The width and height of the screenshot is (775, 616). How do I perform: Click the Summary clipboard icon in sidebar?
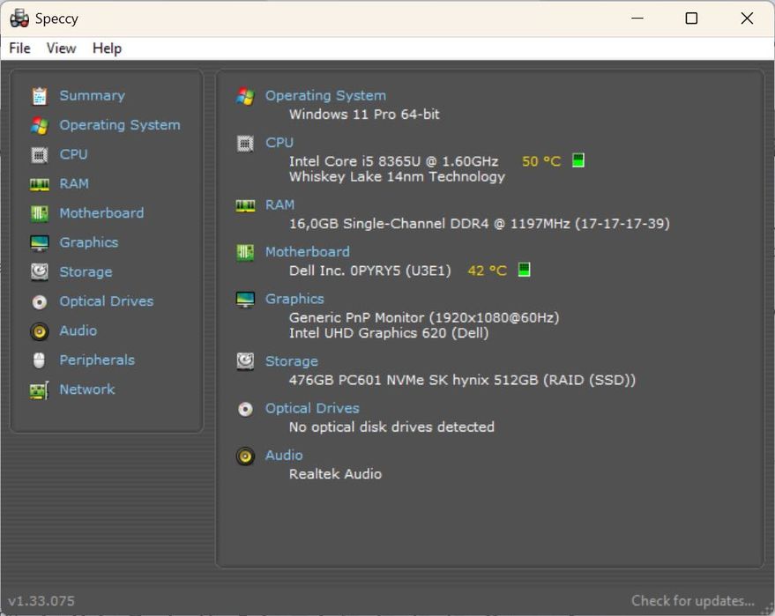tap(40, 96)
